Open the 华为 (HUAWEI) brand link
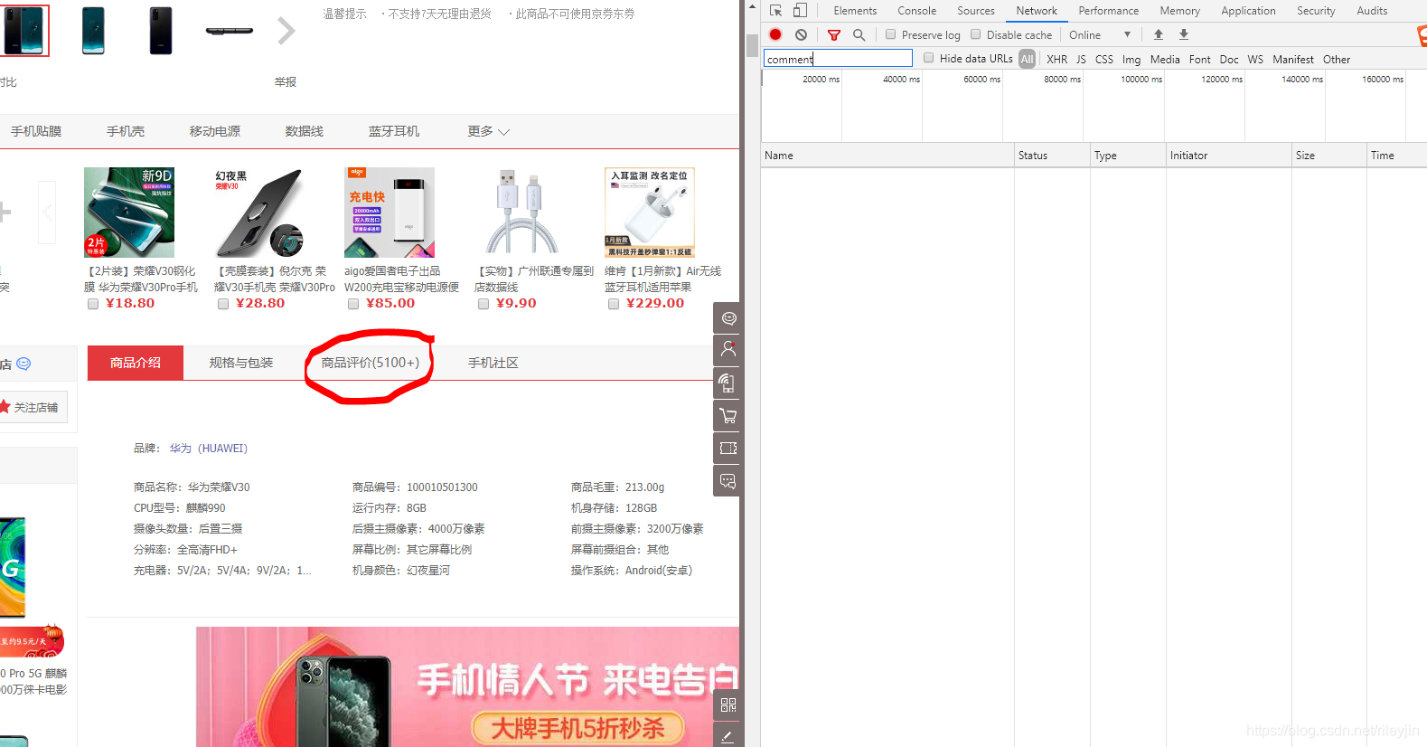Viewport: 1427px width, 747px height. [x=209, y=449]
